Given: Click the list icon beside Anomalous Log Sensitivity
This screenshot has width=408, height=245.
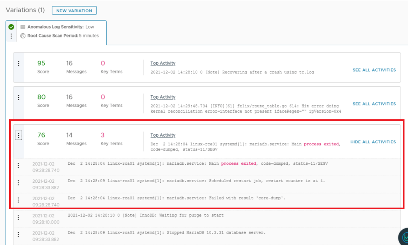Looking at the screenshot, I should [x=23, y=27].
